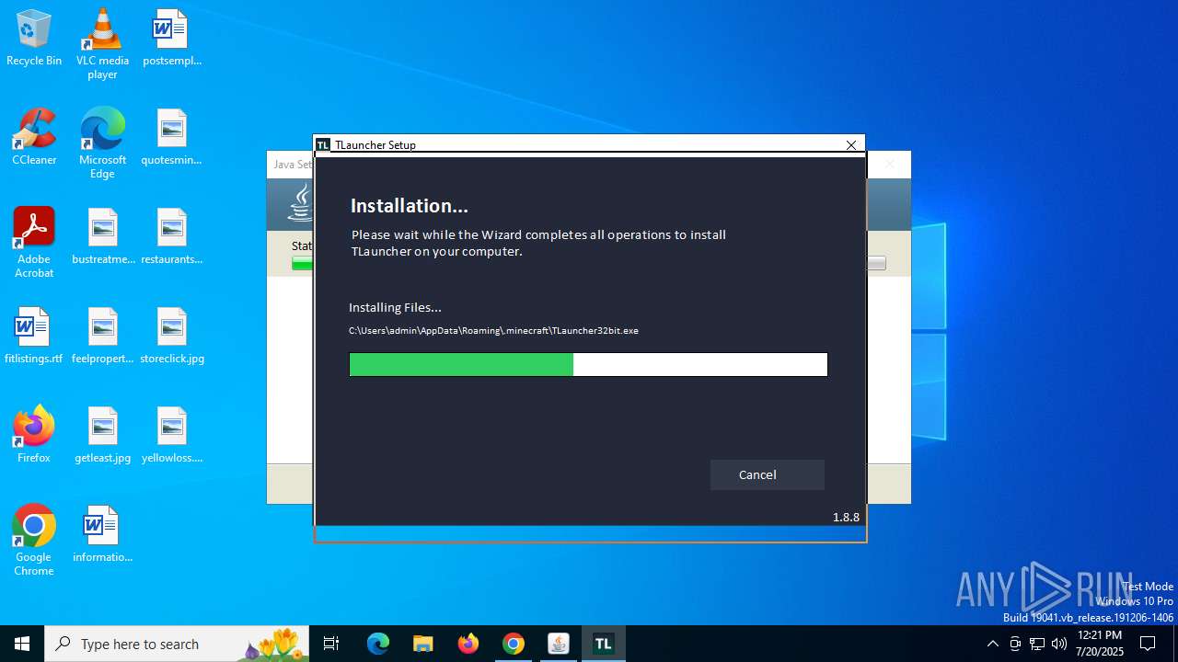This screenshot has width=1178, height=662.
Task: Switch to TLauncher taskbar item
Action: coord(604,644)
